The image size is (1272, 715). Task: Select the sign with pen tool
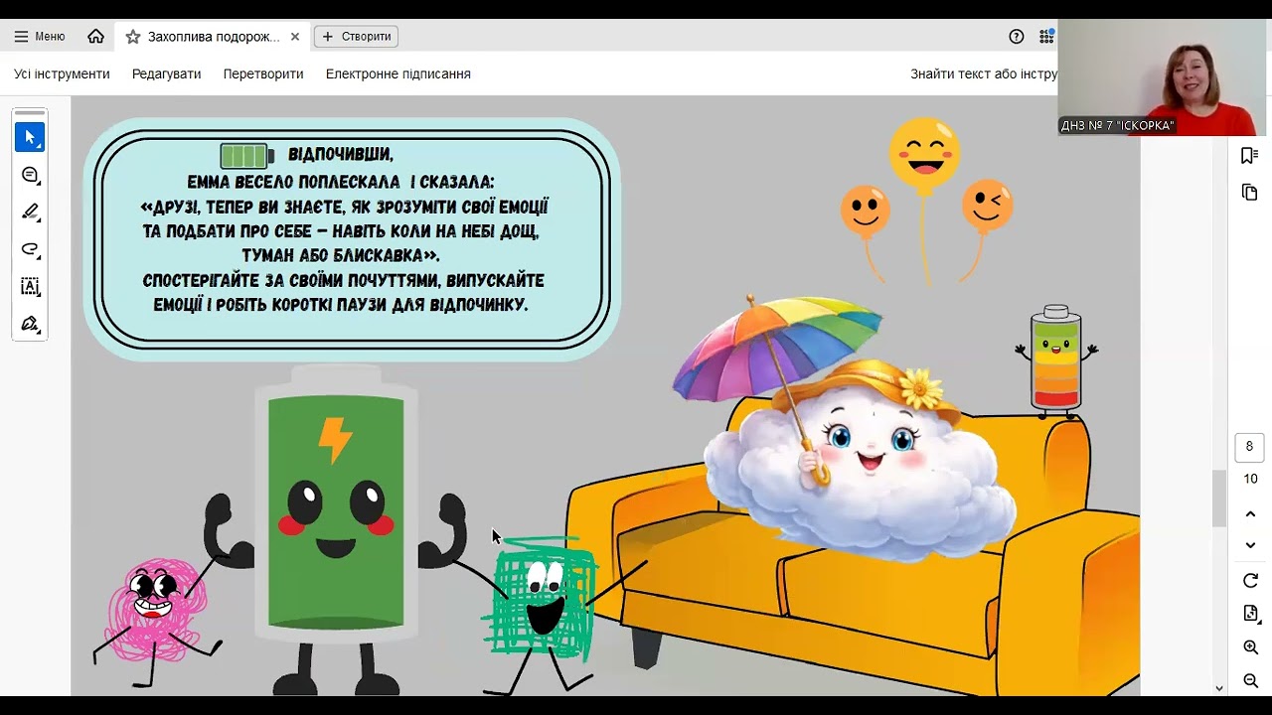point(30,324)
